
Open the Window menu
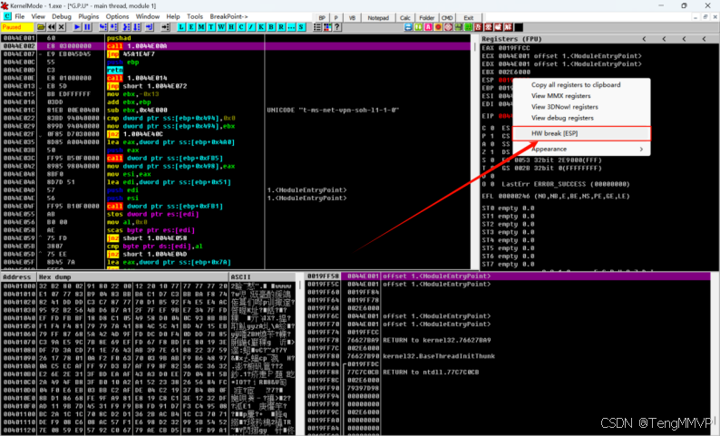point(148,16)
